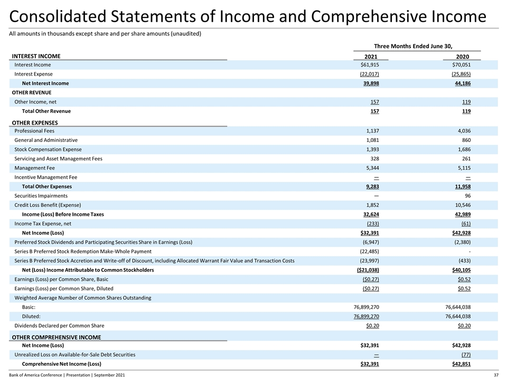The width and height of the screenshot is (507, 380).
Task: Click the slide title 'Consolidated Statements of Income'
Action: coord(247,16)
